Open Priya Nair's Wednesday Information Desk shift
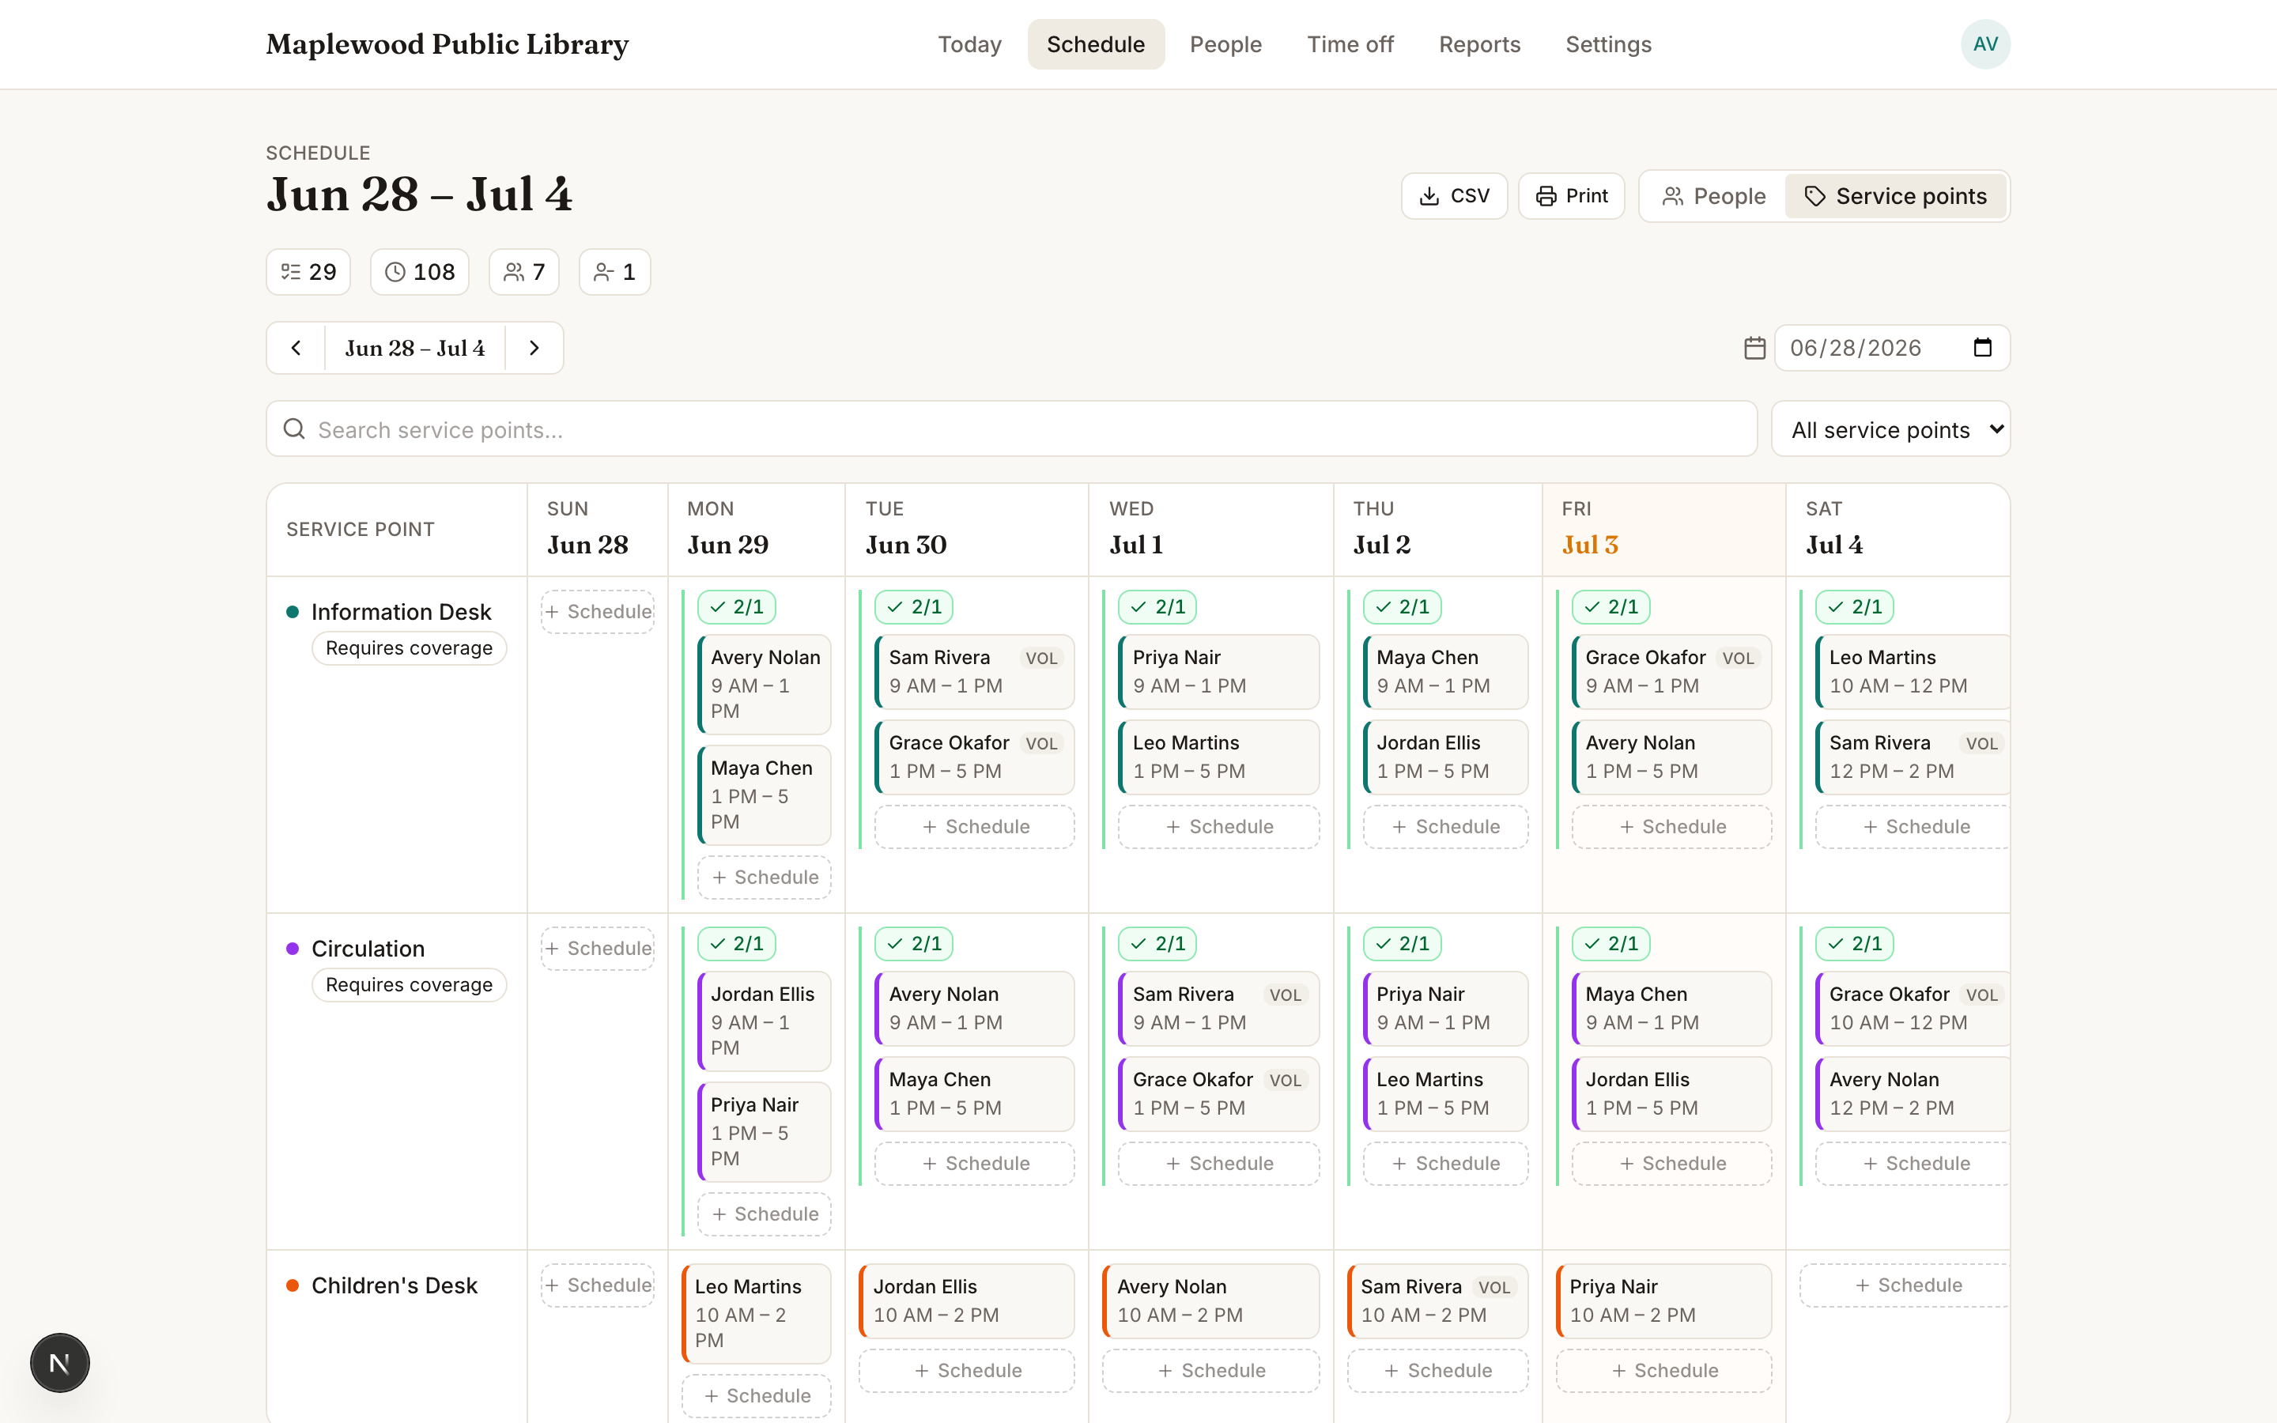This screenshot has height=1423, width=2277. [x=1218, y=672]
